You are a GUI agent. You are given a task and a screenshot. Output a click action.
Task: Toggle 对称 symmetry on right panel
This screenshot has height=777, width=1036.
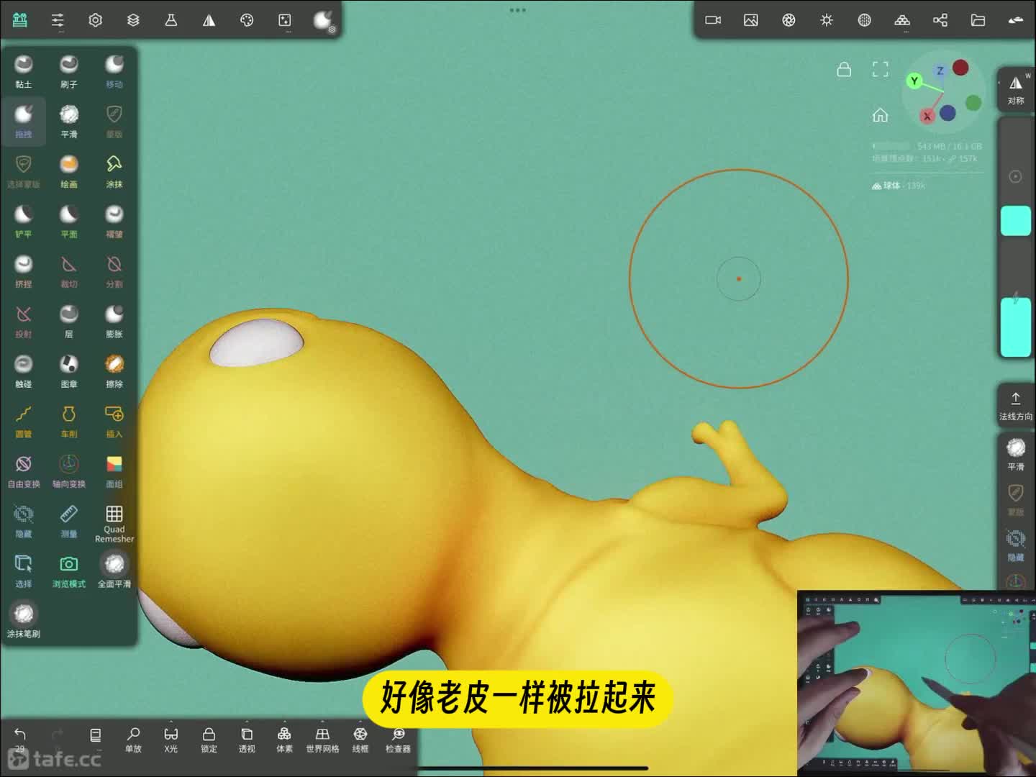[1016, 90]
